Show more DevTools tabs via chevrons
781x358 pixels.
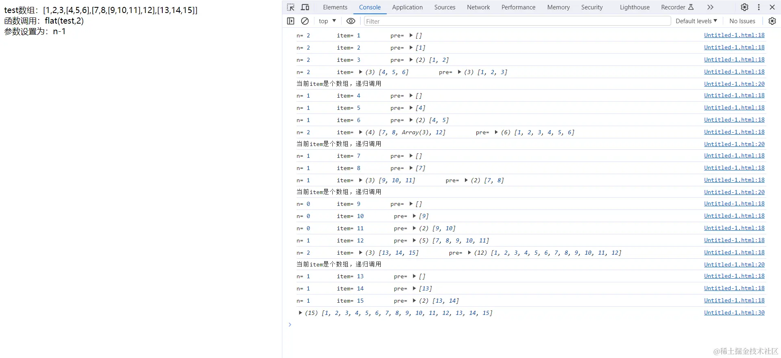click(x=710, y=7)
